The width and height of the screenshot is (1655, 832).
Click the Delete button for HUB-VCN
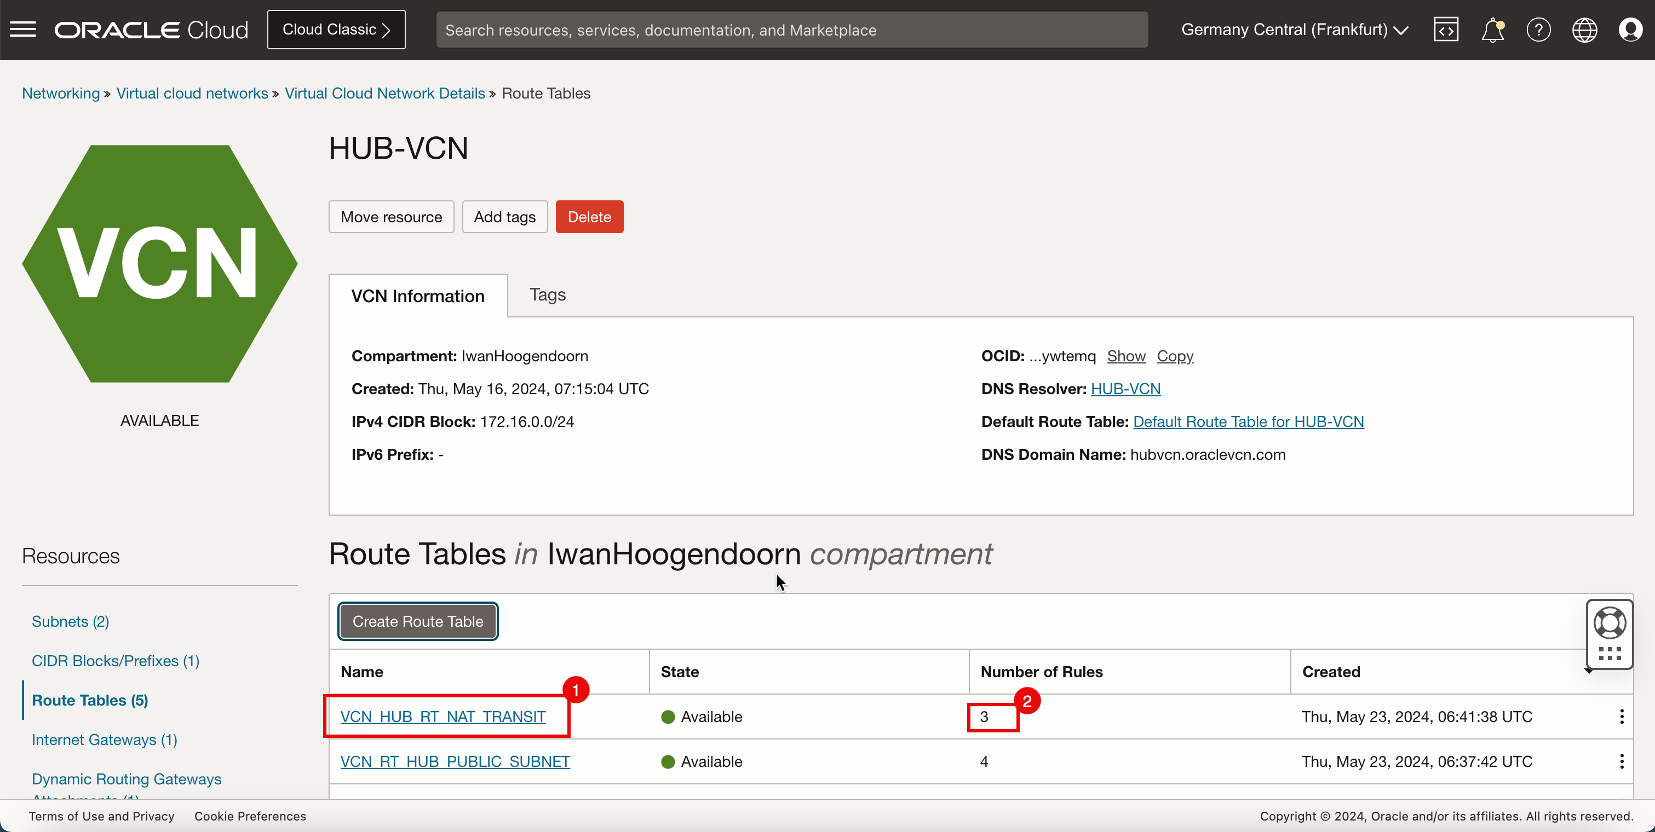pos(589,216)
